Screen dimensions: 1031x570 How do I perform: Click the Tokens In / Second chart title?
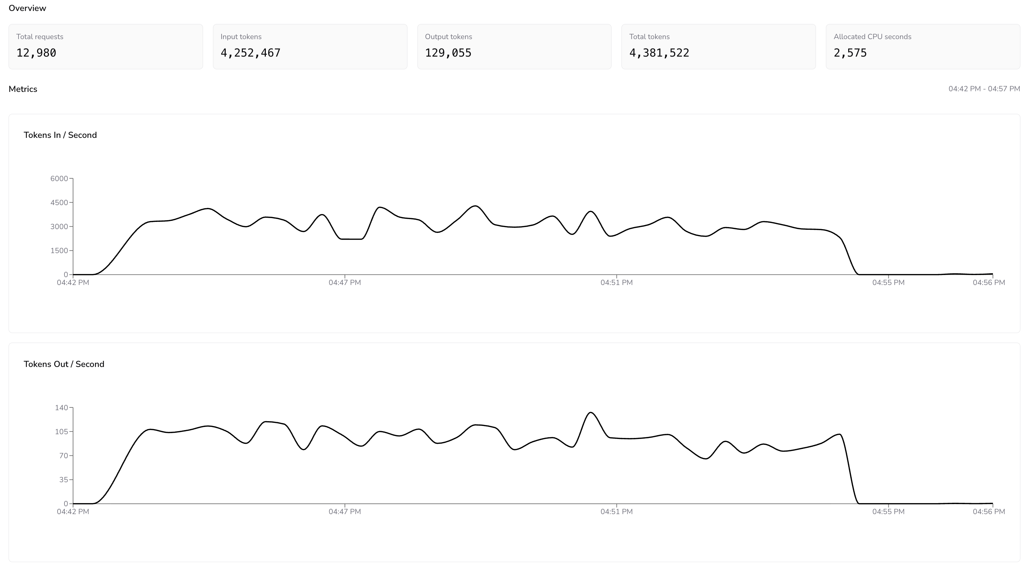(x=60, y=135)
